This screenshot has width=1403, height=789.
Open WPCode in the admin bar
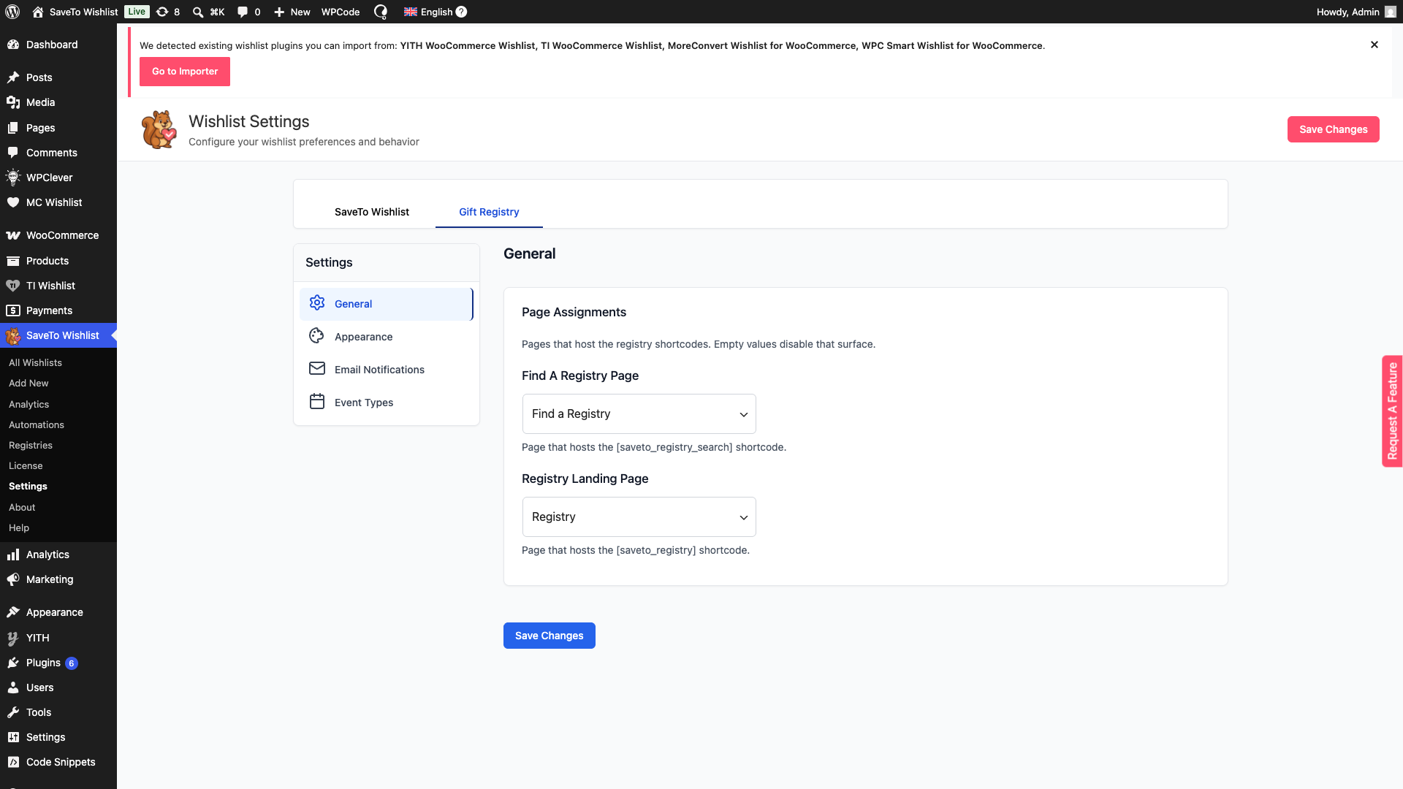(341, 12)
